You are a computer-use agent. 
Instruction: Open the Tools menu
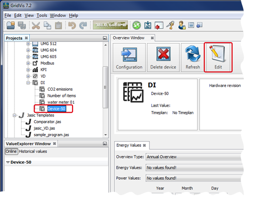coord(42,15)
